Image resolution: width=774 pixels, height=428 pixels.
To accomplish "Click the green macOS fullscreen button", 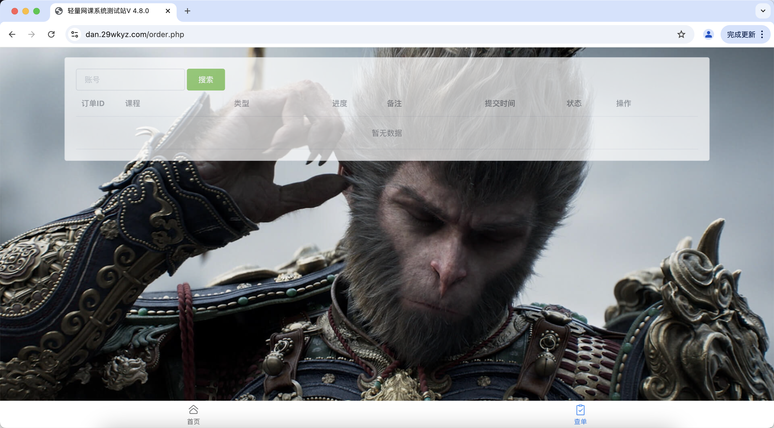I will coord(37,11).
